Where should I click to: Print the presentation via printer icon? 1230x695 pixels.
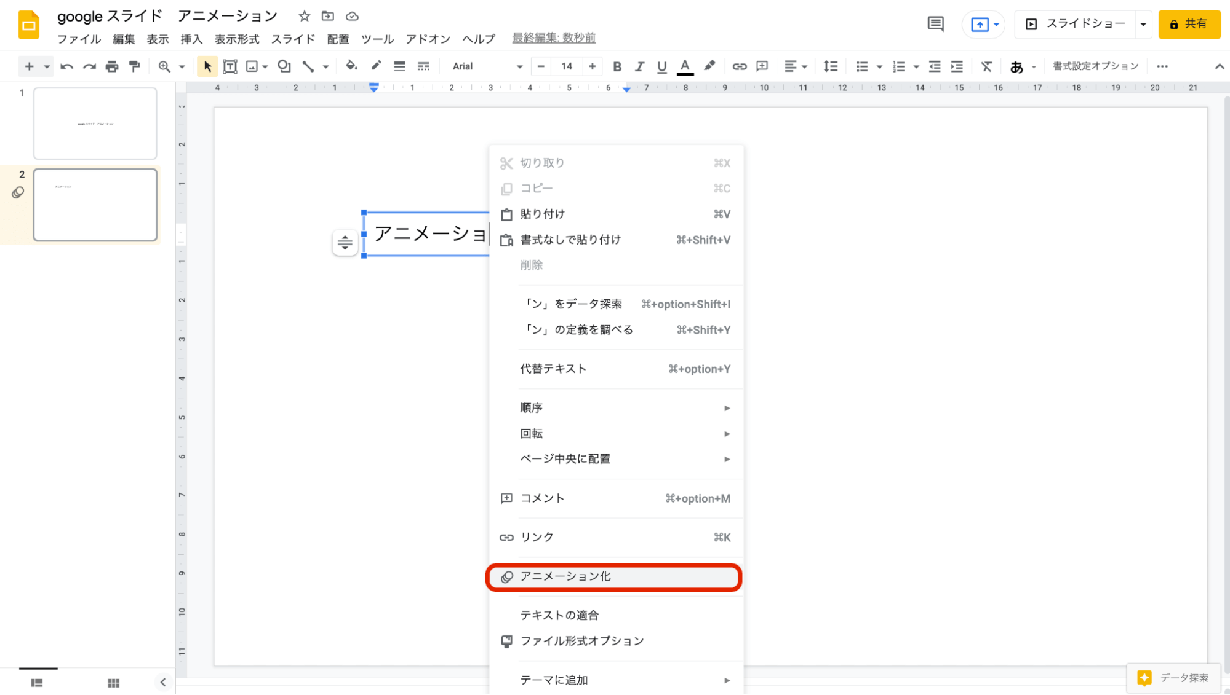point(112,66)
